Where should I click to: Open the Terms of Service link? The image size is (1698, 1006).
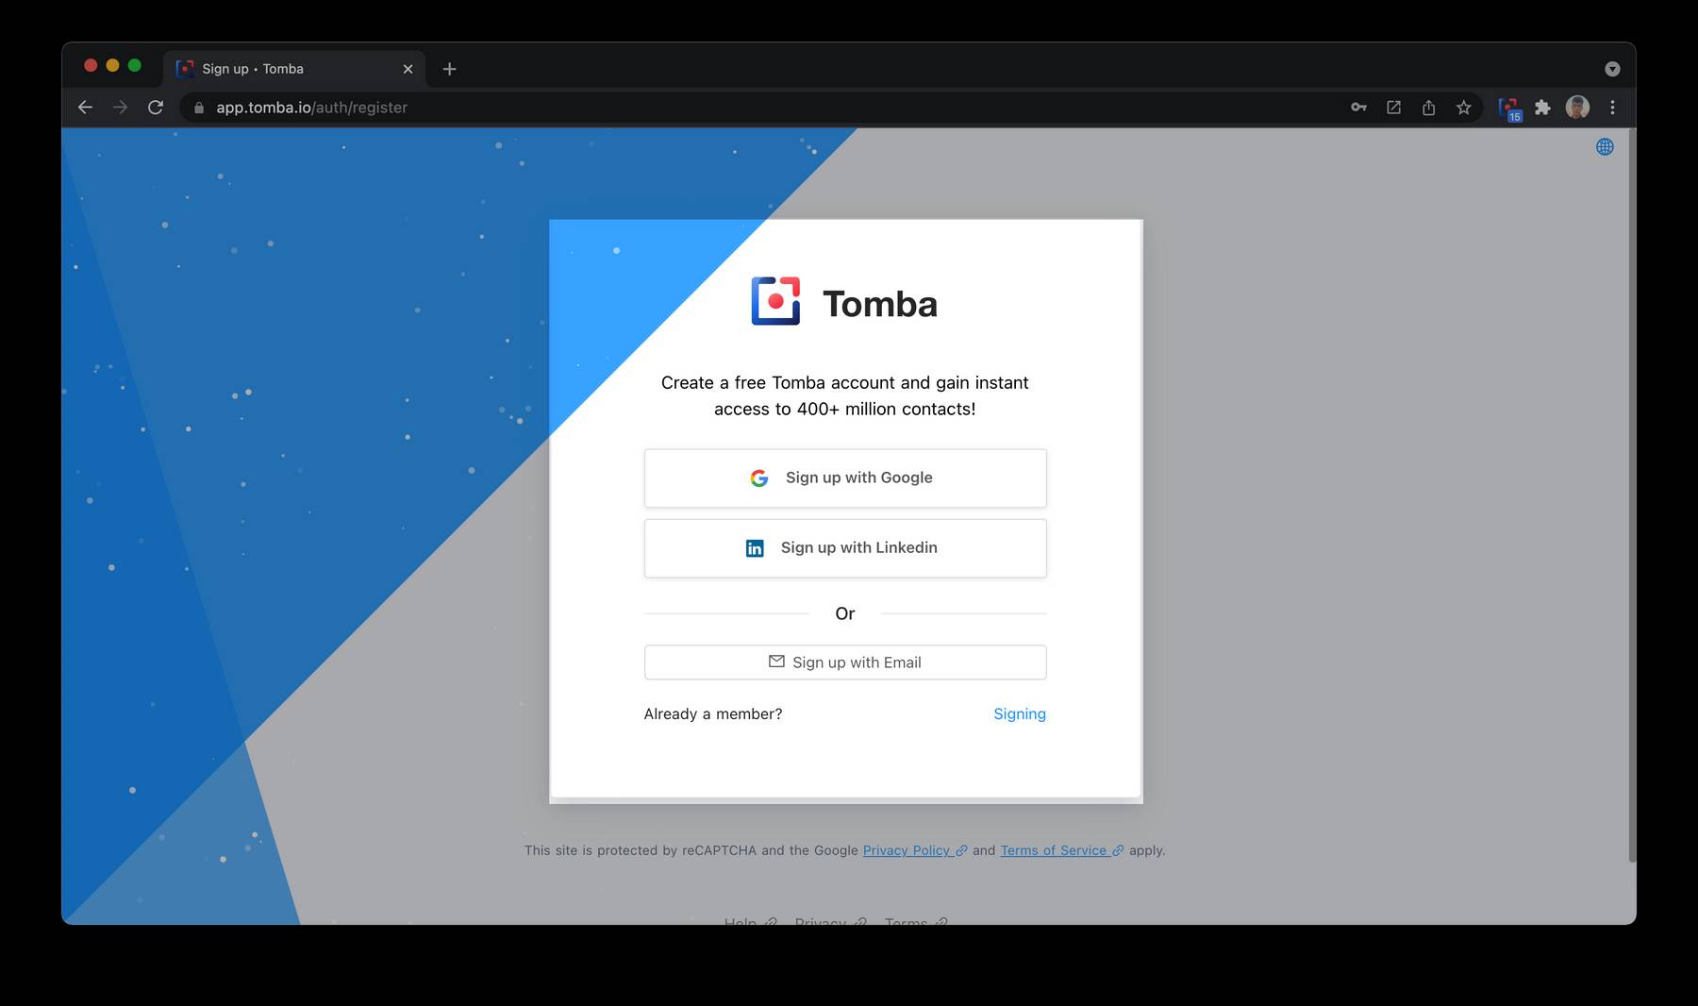pos(1061,850)
